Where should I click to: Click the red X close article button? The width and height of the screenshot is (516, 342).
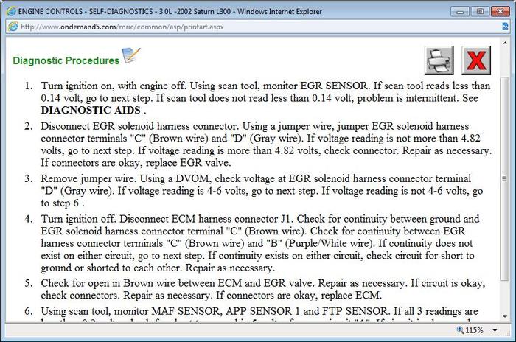coord(476,60)
